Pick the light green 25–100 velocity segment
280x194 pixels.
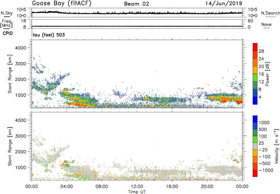click(x=255, y=139)
